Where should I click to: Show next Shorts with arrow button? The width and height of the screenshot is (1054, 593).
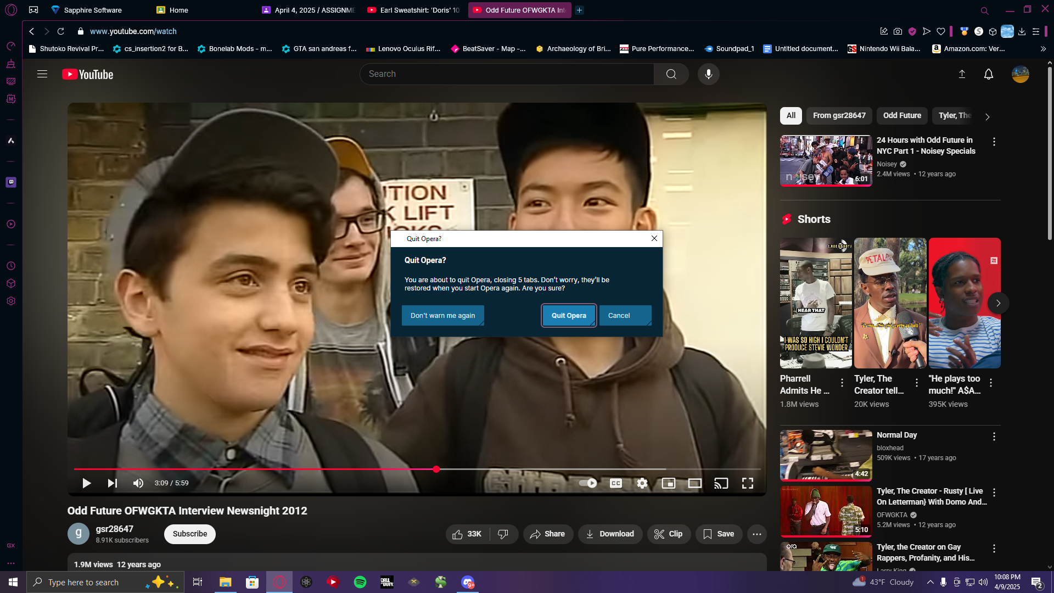coord(998,303)
